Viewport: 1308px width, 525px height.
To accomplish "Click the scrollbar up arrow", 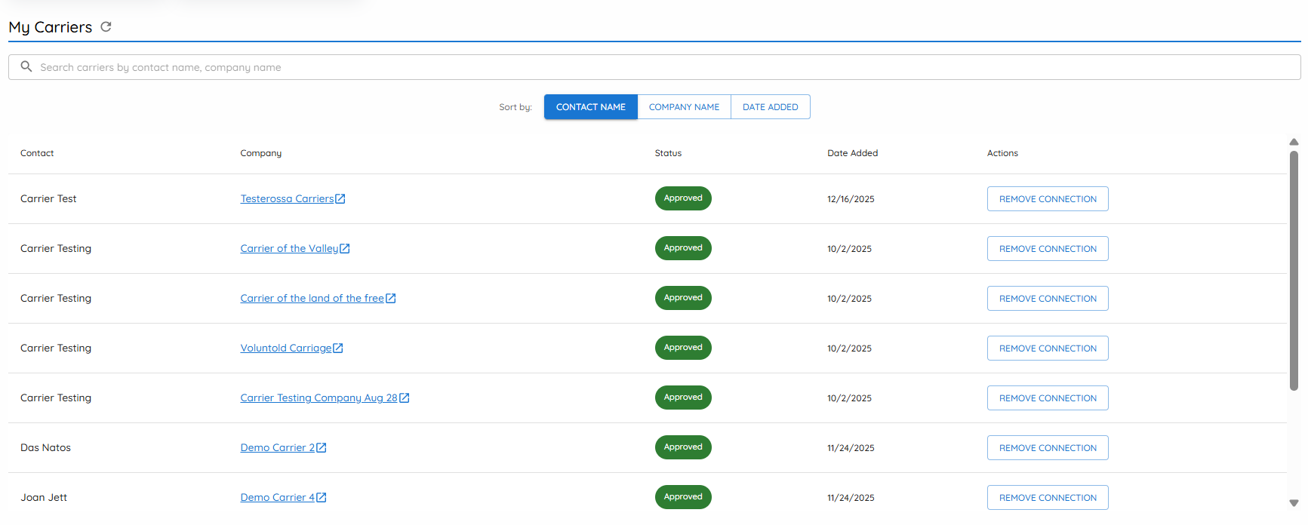I will click(1294, 142).
